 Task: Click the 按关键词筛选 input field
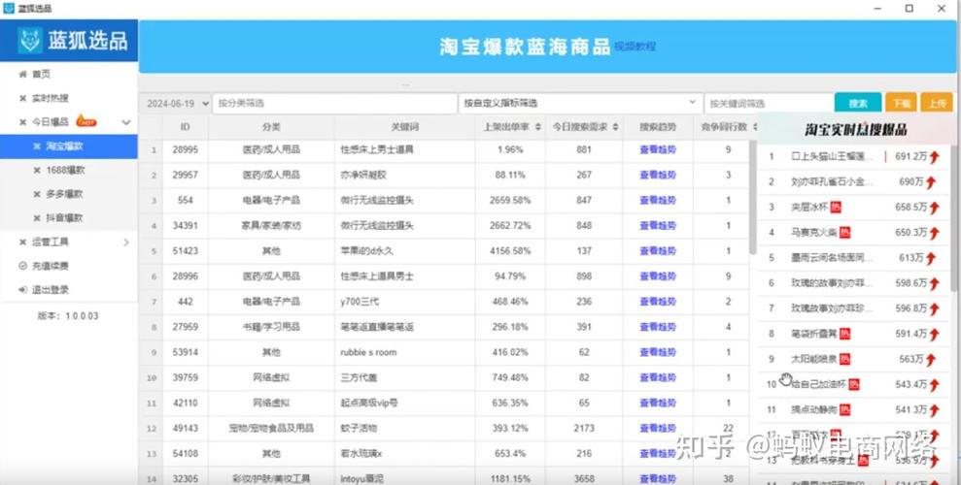pyautogui.click(x=768, y=104)
